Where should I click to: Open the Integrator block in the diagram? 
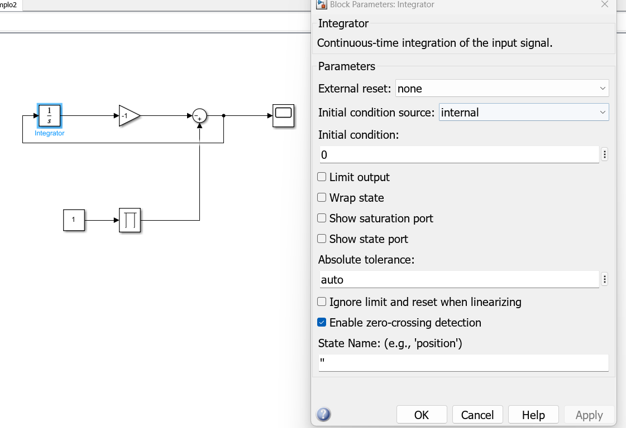click(x=49, y=115)
